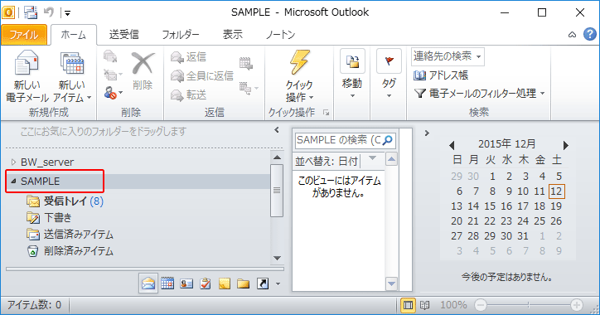This screenshot has width=600, height=315.
Task: Collapse the navigation pane arrow
Action: (277, 130)
